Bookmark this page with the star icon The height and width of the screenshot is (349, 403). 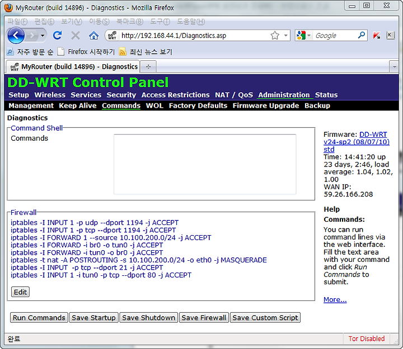[275, 35]
